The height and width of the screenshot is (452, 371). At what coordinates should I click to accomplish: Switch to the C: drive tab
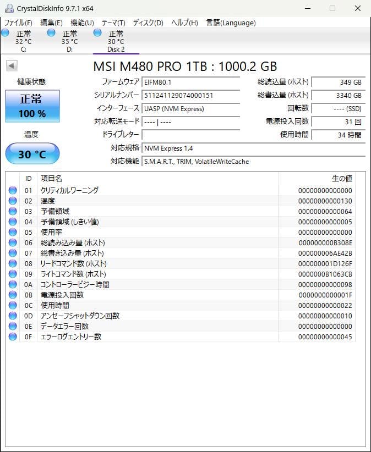[23, 41]
